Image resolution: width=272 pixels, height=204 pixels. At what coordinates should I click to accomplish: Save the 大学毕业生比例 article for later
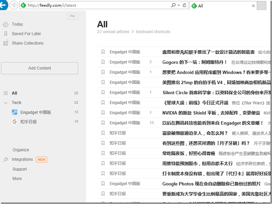click(103, 194)
